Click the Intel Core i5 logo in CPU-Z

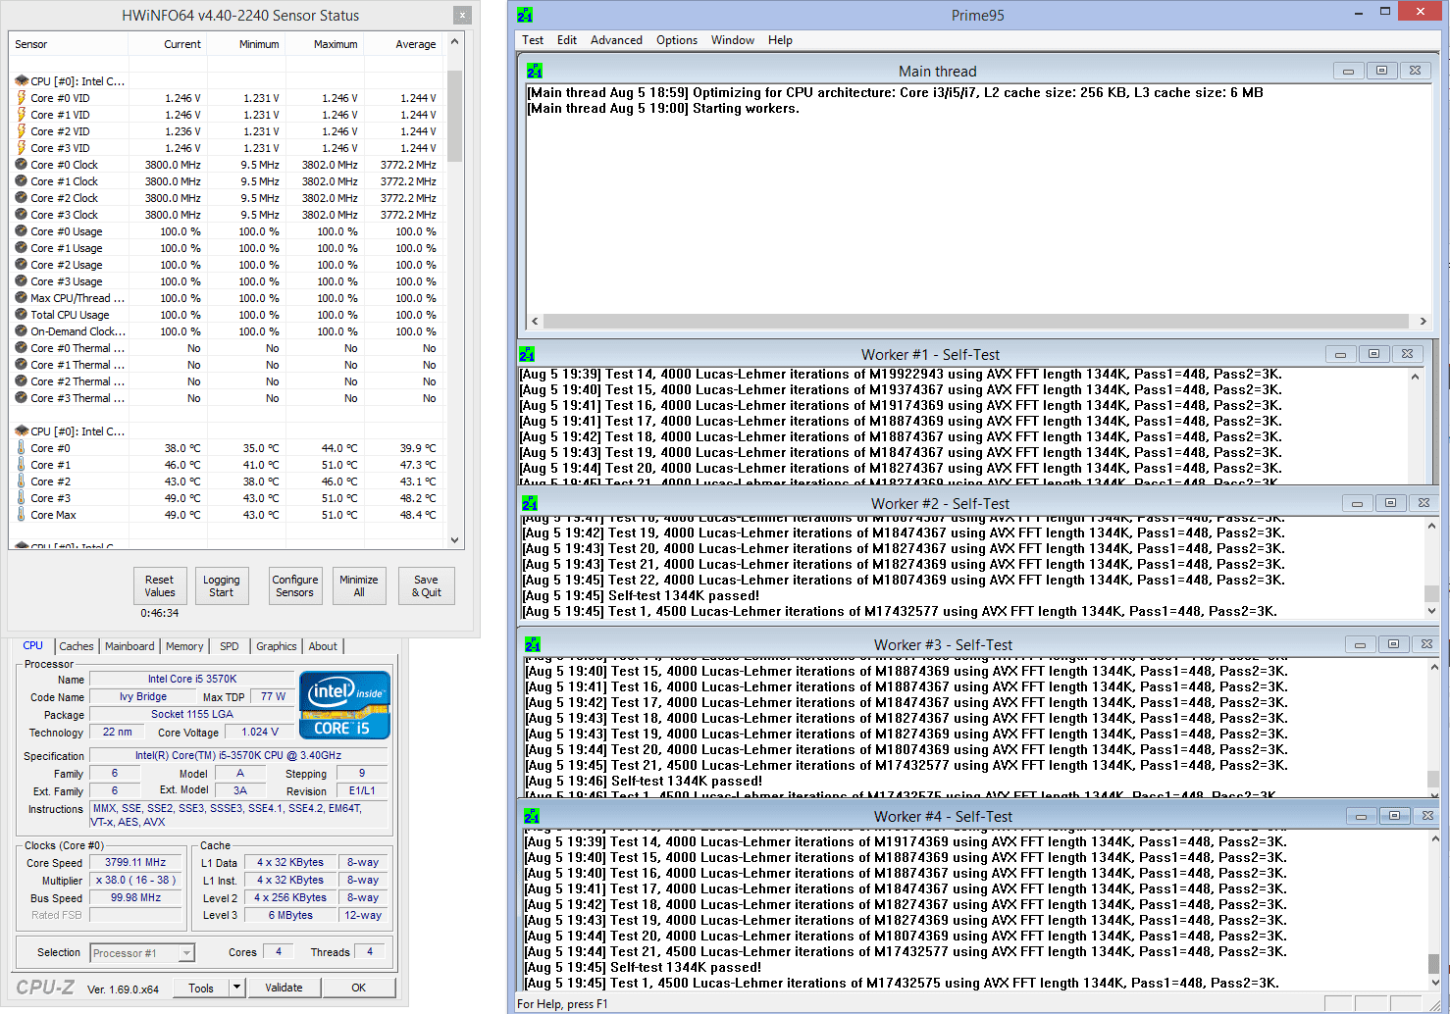click(344, 705)
